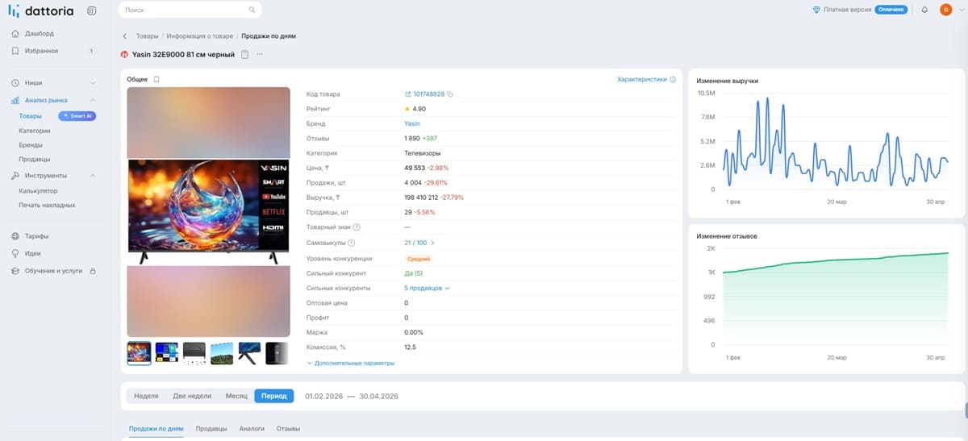
Task: Switch to the Продавцы tab
Action: coord(211,429)
